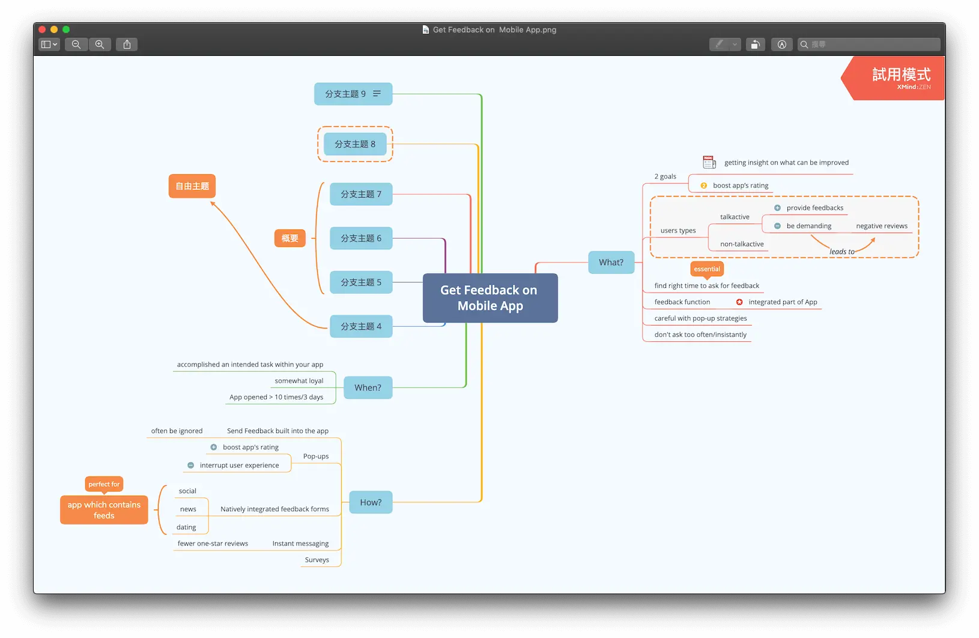
Task: Click the plus marker beside provide feedbacks
Action: click(777, 208)
